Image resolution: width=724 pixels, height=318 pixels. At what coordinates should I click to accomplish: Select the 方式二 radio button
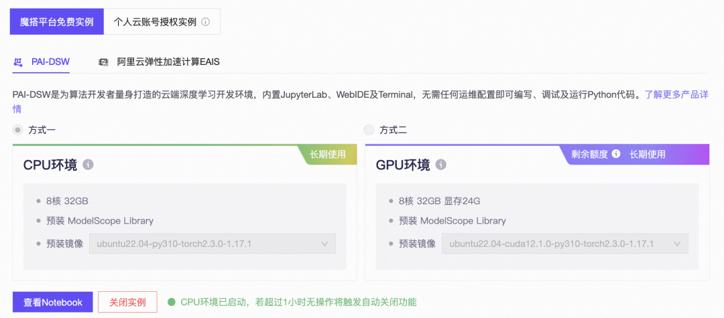tap(369, 130)
